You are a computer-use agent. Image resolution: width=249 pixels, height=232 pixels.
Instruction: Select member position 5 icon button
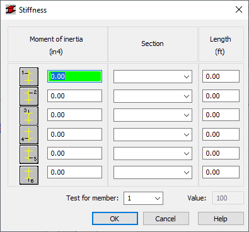29,154
